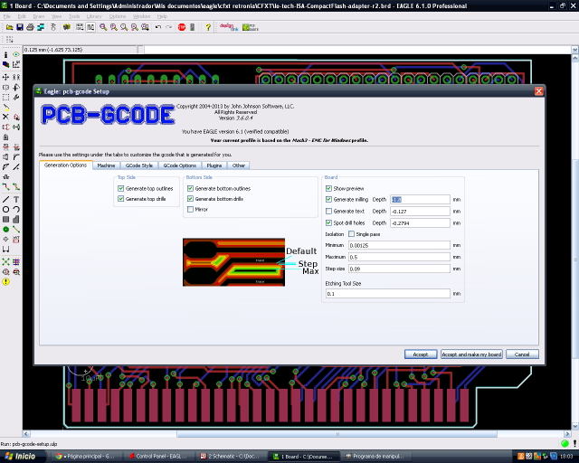This screenshot has width=579, height=463.
Task: Select the Group selection dashed rectangle tool
Action: (5, 97)
